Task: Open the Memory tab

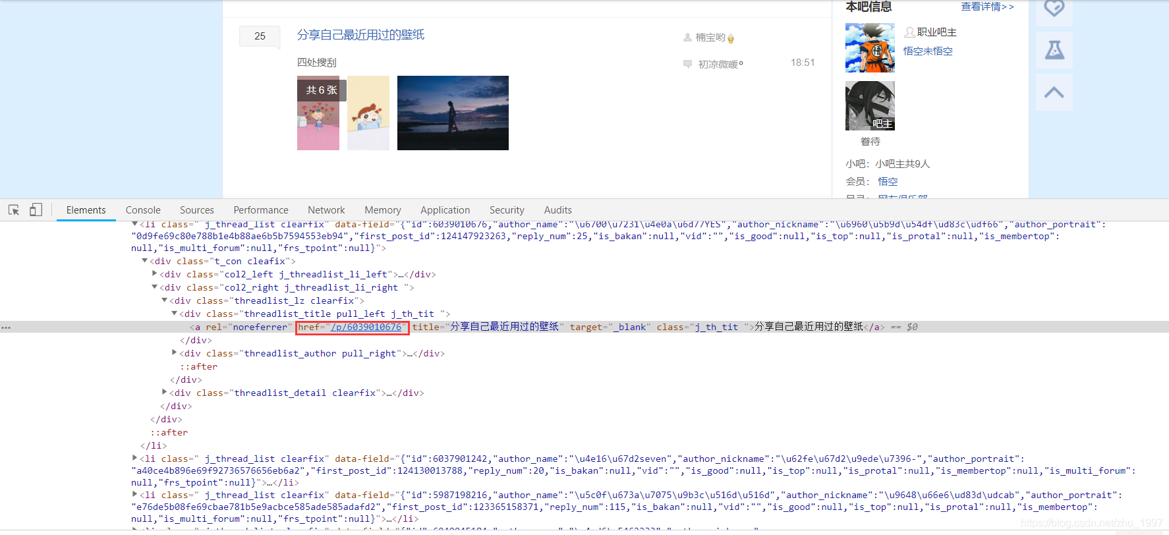Action: click(383, 210)
